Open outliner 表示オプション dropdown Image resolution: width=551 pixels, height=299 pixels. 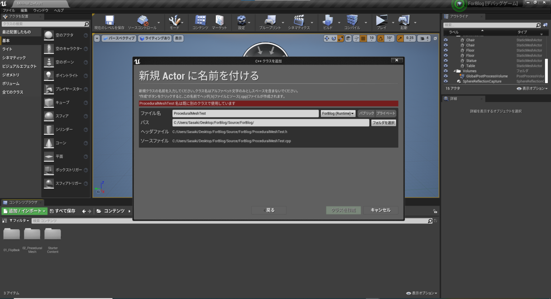tap(532, 89)
